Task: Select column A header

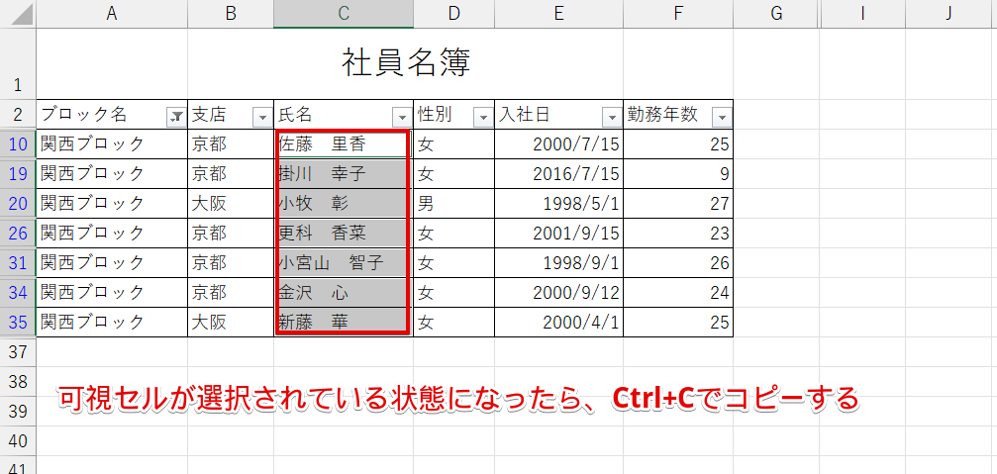Action: [x=112, y=14]
